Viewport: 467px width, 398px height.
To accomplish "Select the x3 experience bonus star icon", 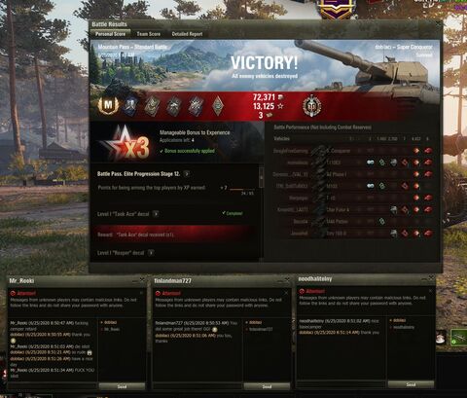I will (x=125, y=144).
